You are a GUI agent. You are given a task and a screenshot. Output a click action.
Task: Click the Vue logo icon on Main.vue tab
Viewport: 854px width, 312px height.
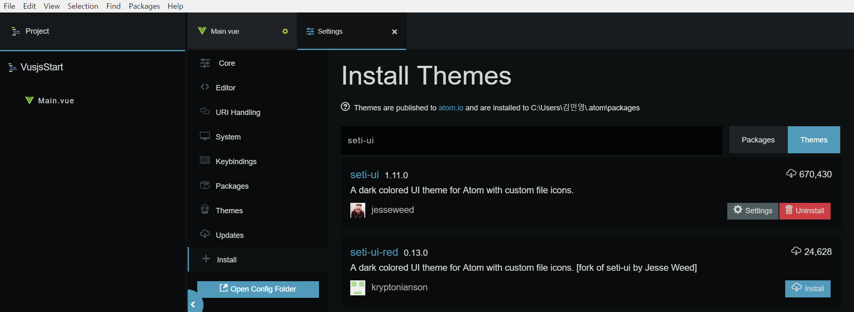click(x=202, y=31)
